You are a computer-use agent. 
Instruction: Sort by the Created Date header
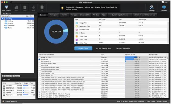click(x=157, y=55)
